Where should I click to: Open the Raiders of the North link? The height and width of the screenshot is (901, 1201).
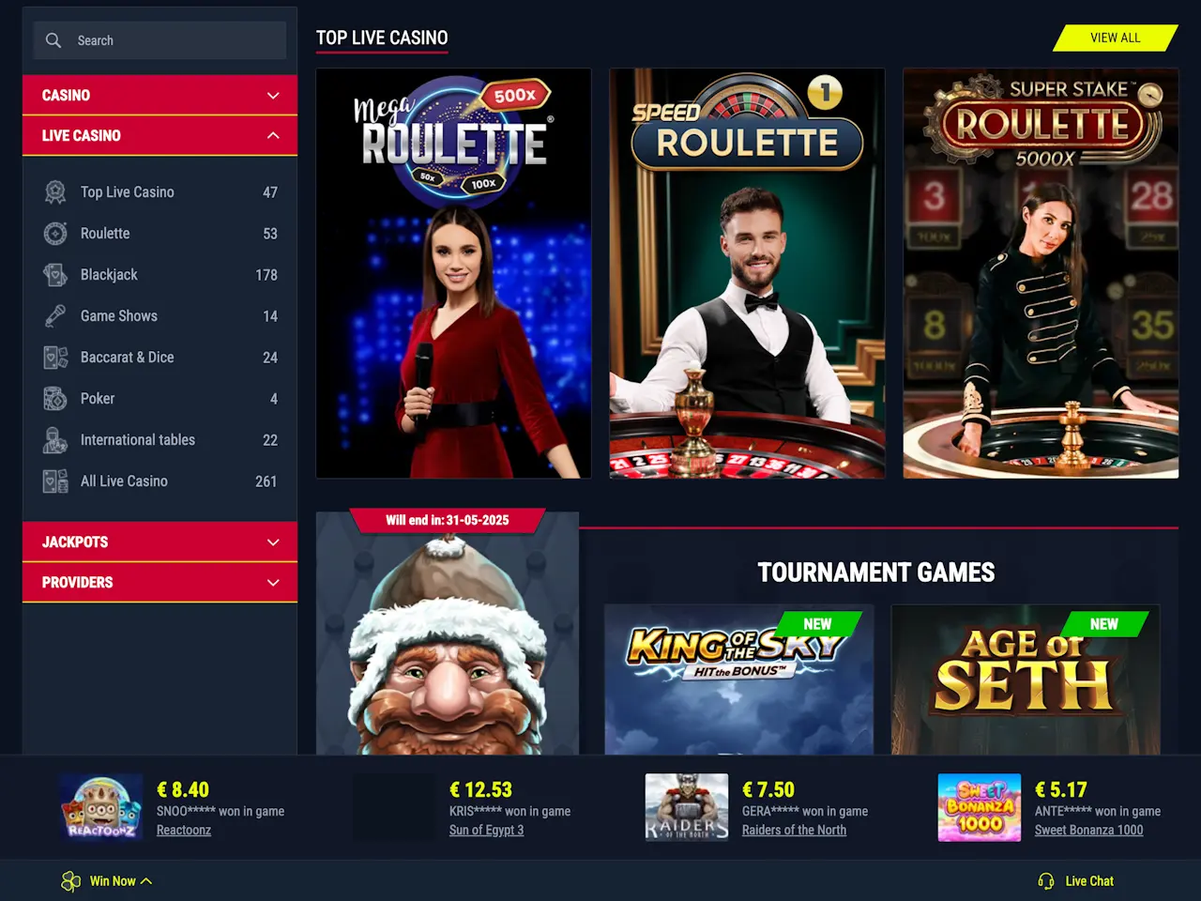(x=794, y=830)
